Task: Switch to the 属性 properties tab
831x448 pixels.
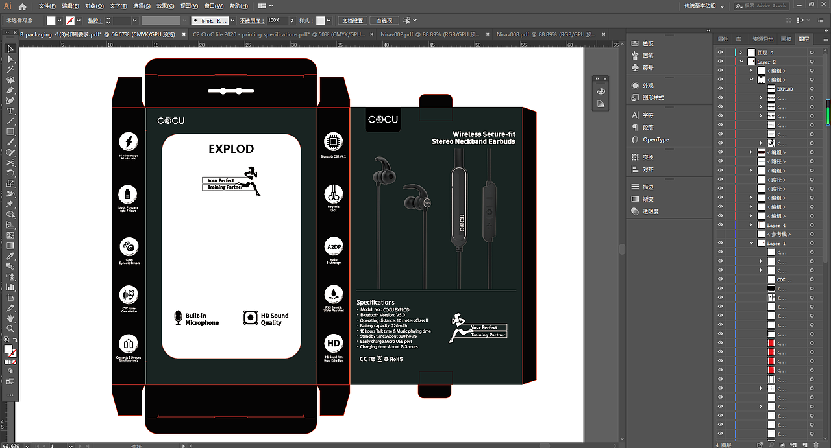Action: [723, 40]
